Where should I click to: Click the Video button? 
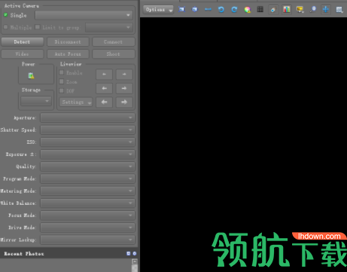pyautogui.click(x=22, y=54)
